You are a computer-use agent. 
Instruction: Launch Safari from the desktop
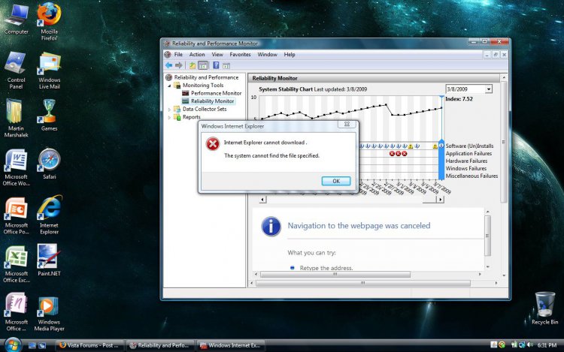(50, 164)
